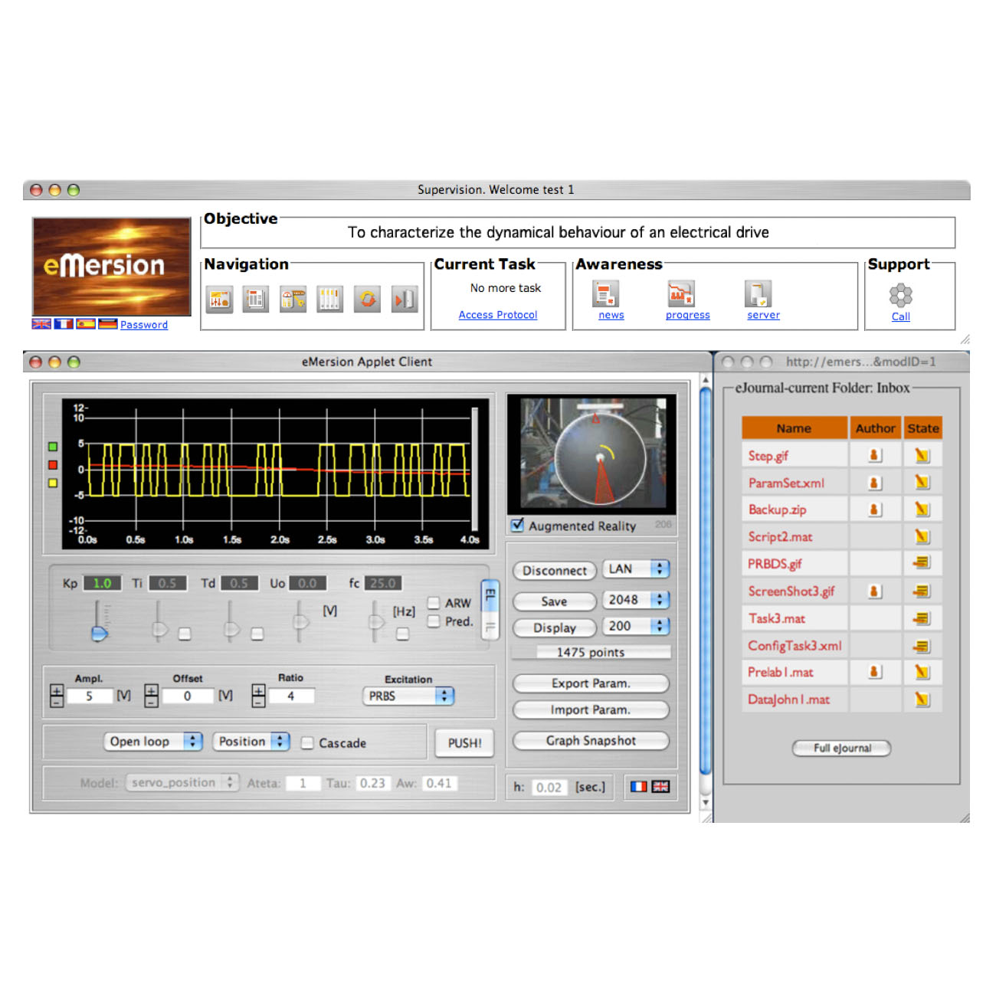
Task: Expand the Open loop dropdown
Action: 153,742
